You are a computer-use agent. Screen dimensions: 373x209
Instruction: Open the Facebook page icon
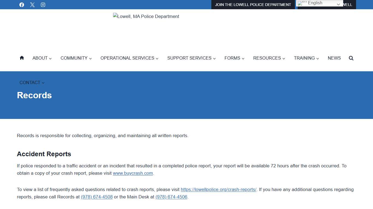22,5
